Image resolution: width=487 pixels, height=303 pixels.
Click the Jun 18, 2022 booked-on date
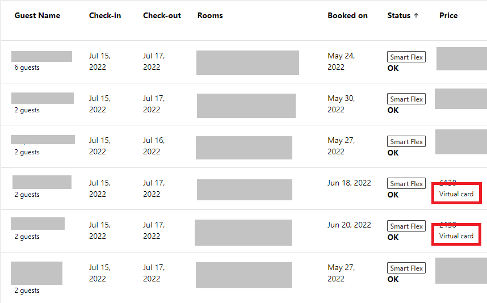pos(349,183)
